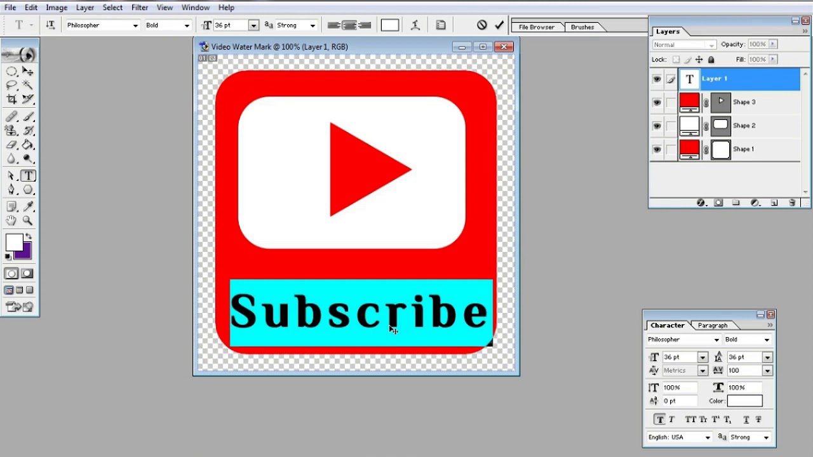Image resolution: width=813 pixels, height=457 pixels.
Task: Select the Slice tool
Action: pos(28,99)
